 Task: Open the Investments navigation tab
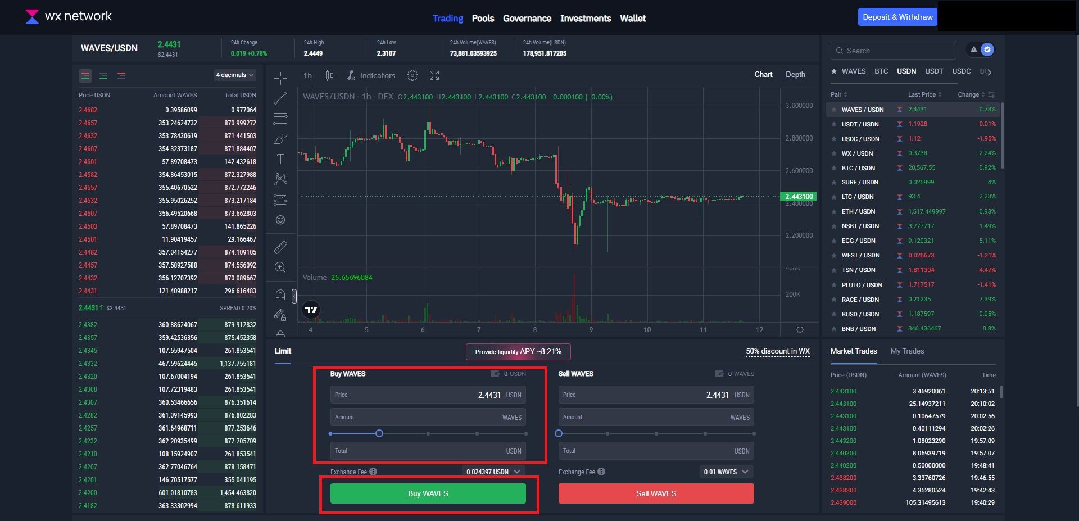pos(586,19)
